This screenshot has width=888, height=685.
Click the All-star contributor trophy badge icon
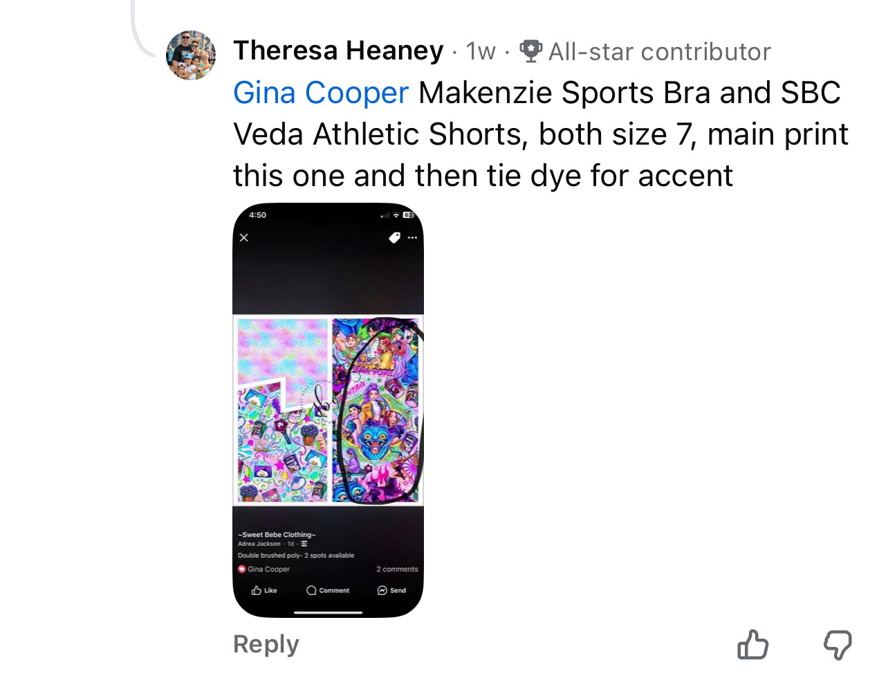click(x=530, y=51)
